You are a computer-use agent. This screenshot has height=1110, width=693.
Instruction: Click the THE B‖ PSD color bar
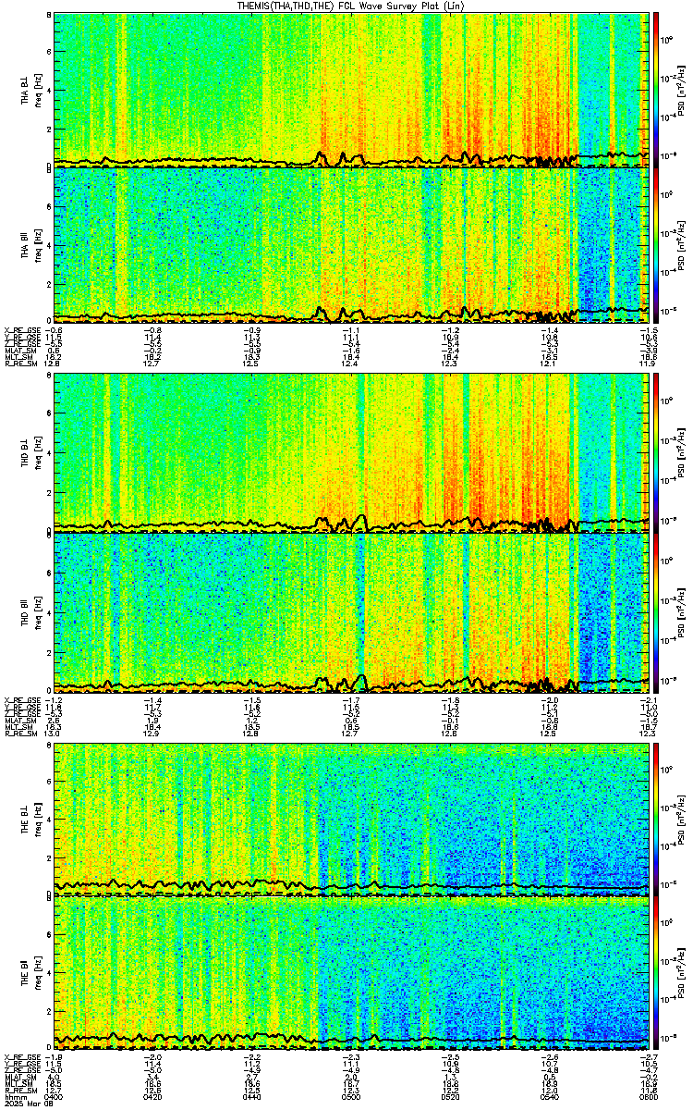coord(657,975)
